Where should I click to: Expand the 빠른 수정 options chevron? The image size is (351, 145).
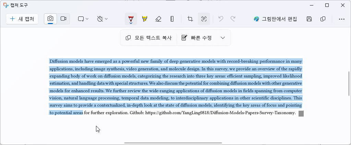pyautogui.click(x=223, y=38)
